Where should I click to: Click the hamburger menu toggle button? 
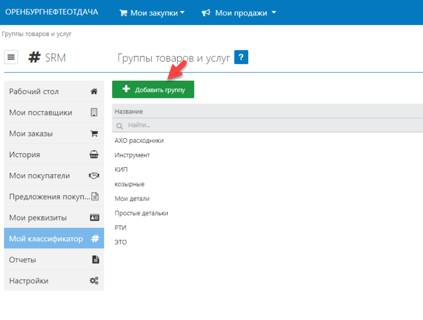click(11, 57)
